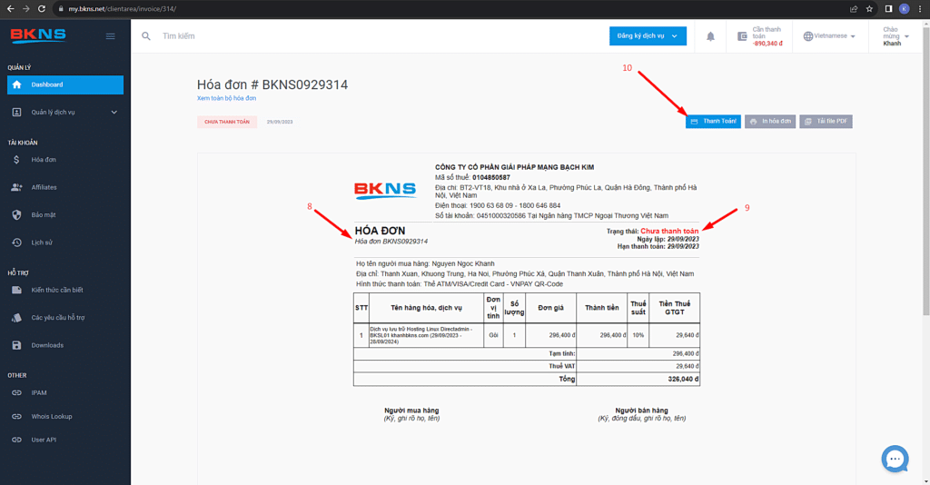Click the Các yêu cầu hỗ trợ icon

coord(16,318)
